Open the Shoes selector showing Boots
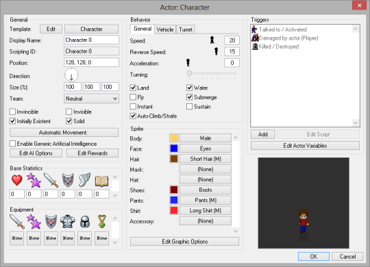 [206, 190]
